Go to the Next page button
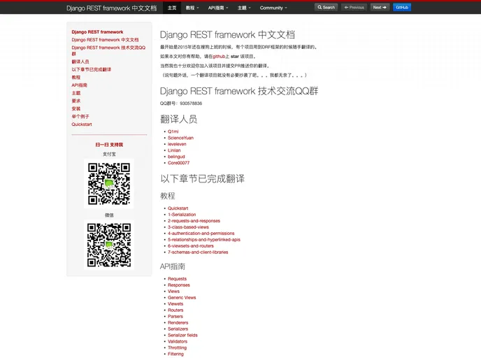The width and height of the screenshot is (481, 358). [380, 8]
